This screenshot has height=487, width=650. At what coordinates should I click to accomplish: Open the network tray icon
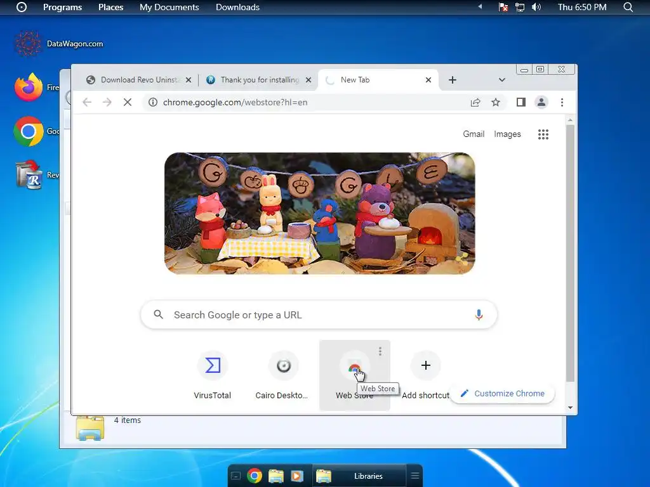coord(520,7)
